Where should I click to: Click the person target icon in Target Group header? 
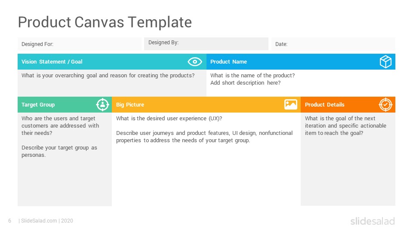pyautogui.click(x=102, y=105)
